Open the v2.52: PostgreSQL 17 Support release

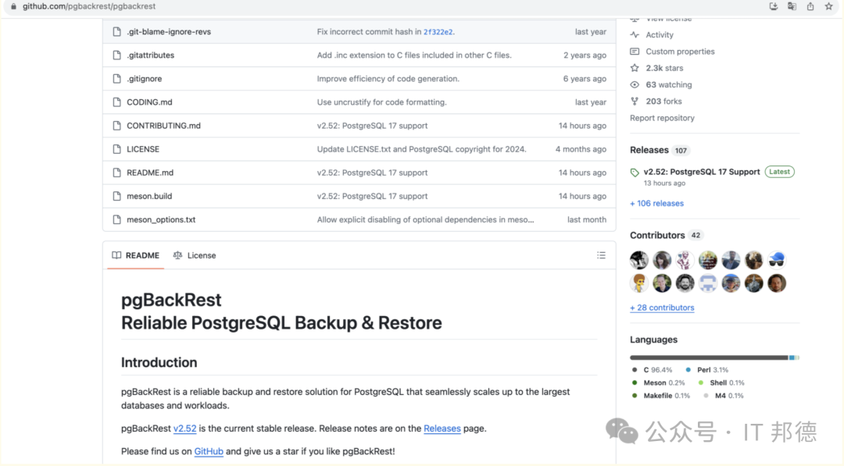pos(702,172)
